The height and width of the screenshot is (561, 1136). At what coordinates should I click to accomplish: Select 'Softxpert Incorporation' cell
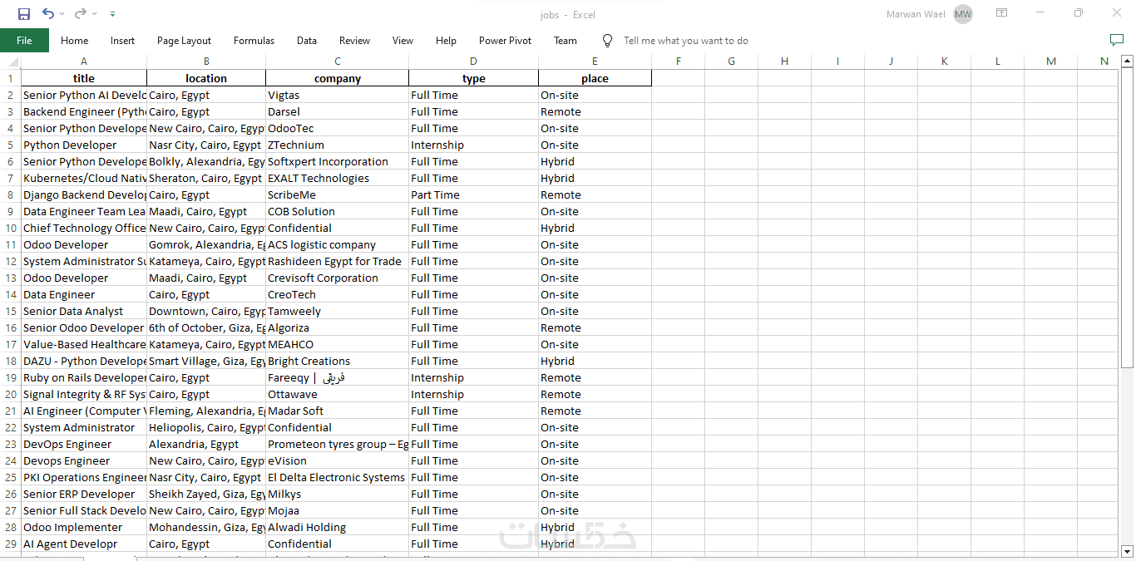coord(337,161)
